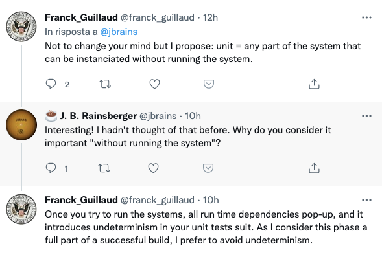
Task: View Franck_Guillaud's avatar in first tweet
Action: point(21,27)
